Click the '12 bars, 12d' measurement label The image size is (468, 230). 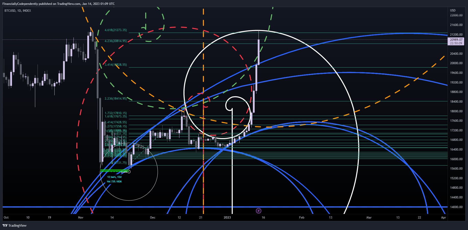114,177
